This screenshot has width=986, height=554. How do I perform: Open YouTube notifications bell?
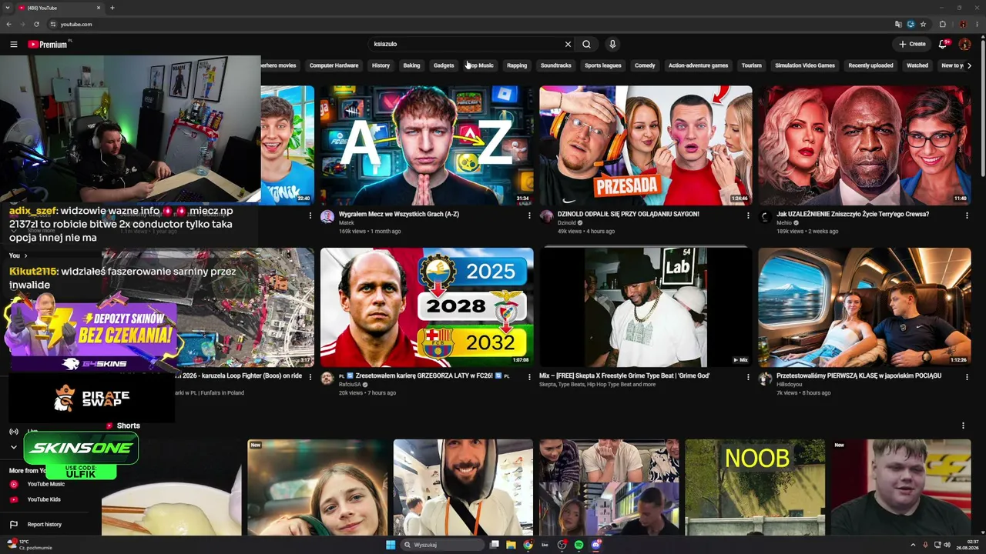pyautogui.click(x=943, y=44)
